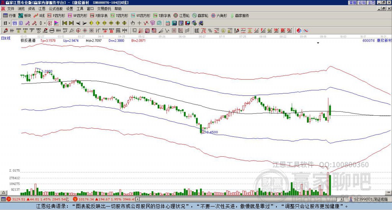The width and height of the screenshot is (392, 210).
Task: Click the red floppy disk save icon
Action: (188, 23)
